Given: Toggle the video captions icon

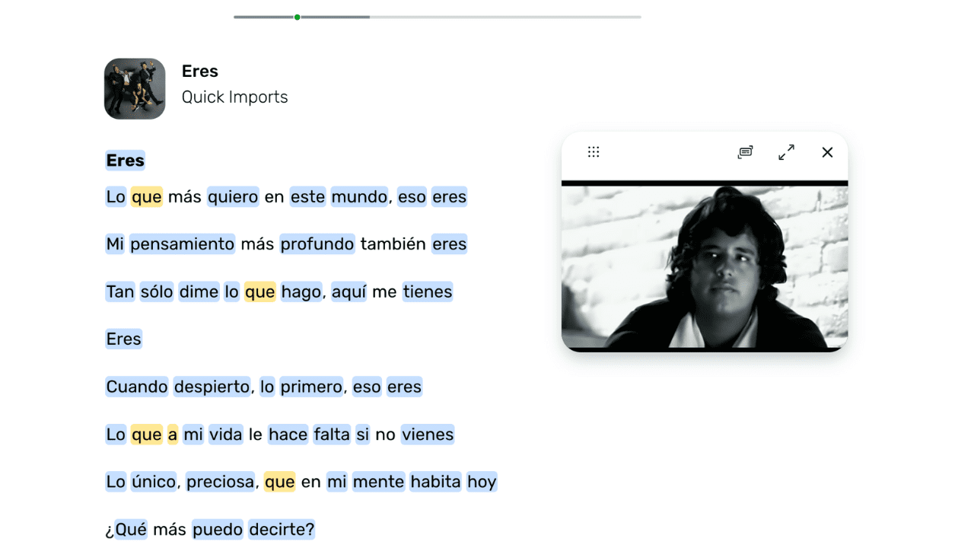Looking at the screenshot, I should 745,152.
